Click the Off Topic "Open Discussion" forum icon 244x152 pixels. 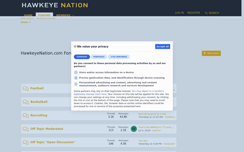tap(26, 142)
